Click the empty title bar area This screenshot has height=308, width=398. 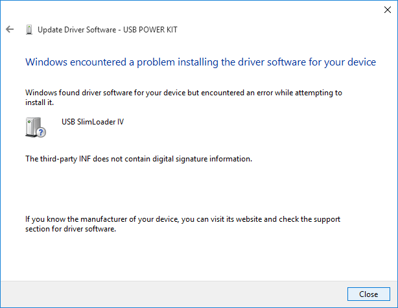(194, 10)
